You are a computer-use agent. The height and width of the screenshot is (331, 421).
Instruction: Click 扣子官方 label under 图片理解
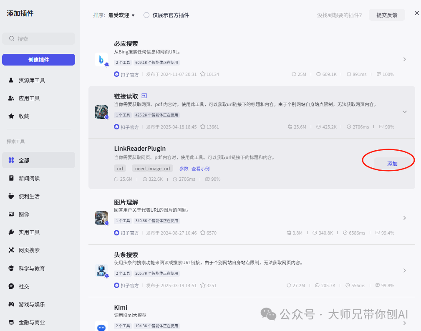click(129, 233)
